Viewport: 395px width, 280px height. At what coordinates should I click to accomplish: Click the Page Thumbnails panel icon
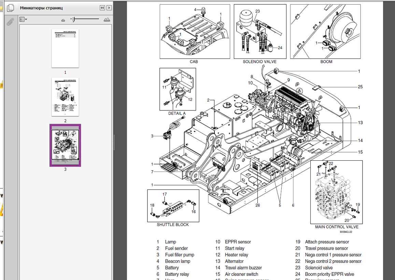10,8
